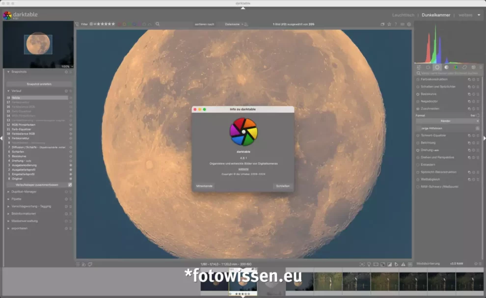
Task: Click the styles icon below the image
Action: 83,264
